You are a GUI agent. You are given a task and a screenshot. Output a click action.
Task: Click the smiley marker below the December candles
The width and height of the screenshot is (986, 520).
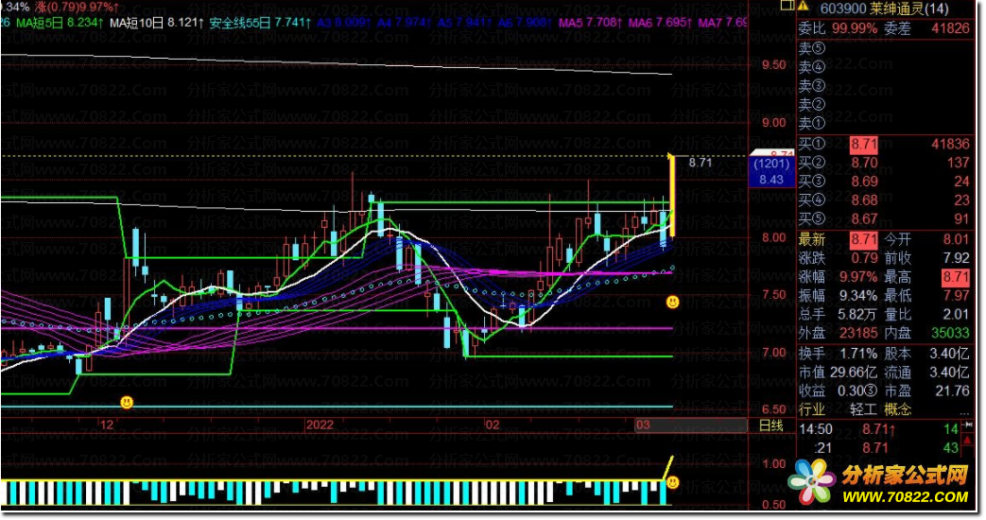(127, 402)
